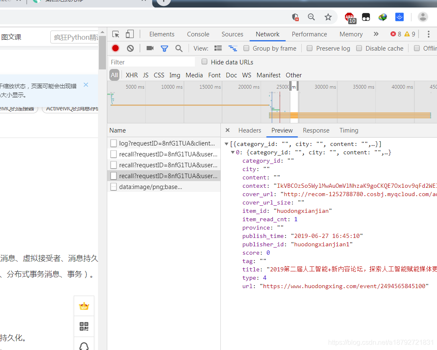Filter requests by Img type
437x350 pixels.
[175, 75]
